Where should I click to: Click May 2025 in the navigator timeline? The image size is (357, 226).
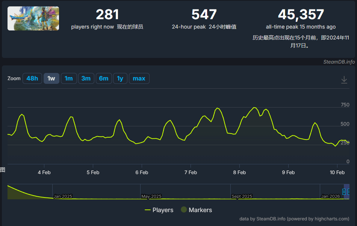point(151,196)
